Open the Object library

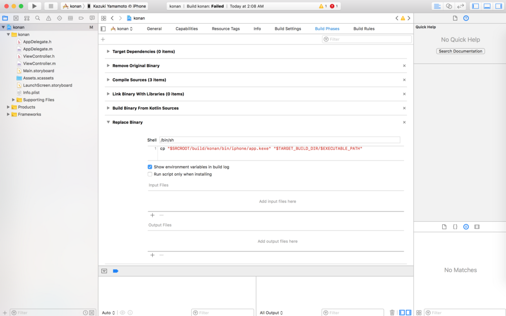[466, 227]
